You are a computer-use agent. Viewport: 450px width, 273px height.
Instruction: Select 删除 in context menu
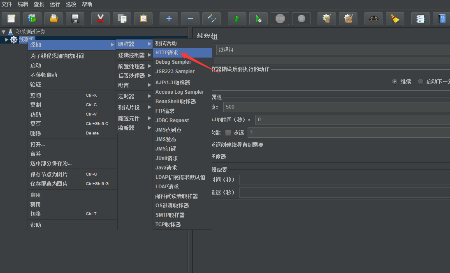(72, 133)
